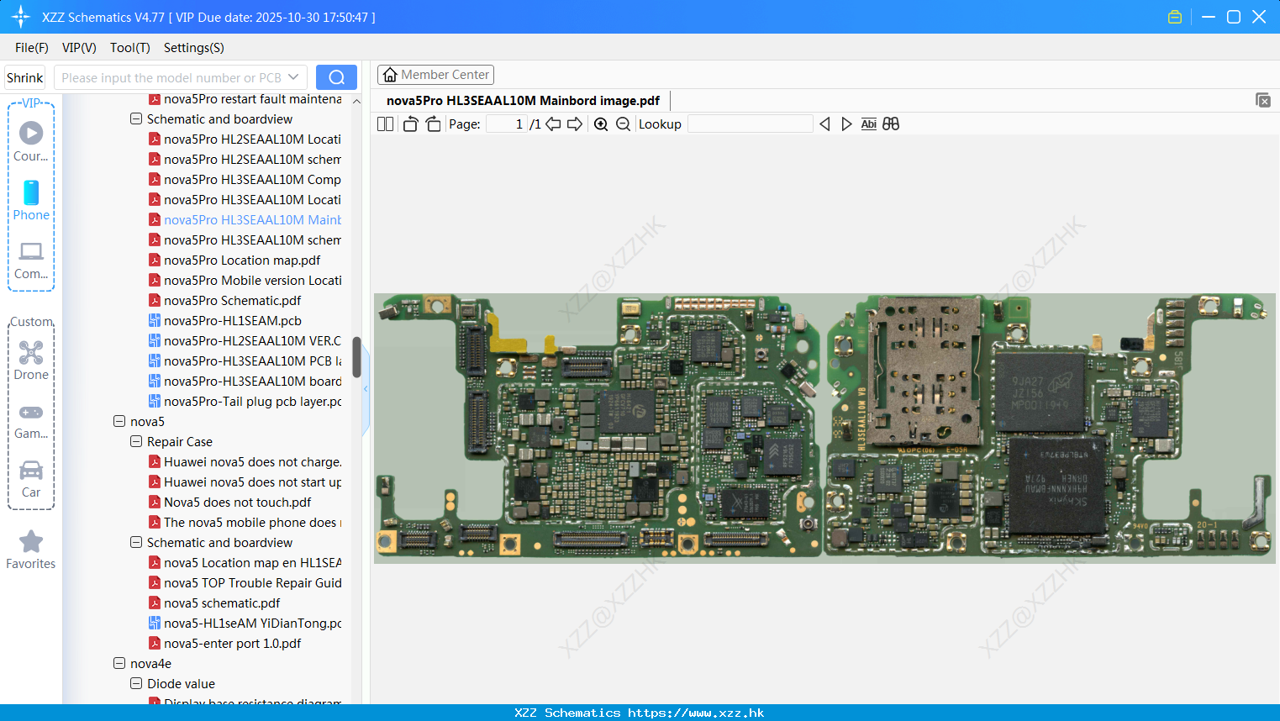Viewport: 1280px width, 721px height.
Task: Open the VIP(V) menu
Action: (79, 48)
